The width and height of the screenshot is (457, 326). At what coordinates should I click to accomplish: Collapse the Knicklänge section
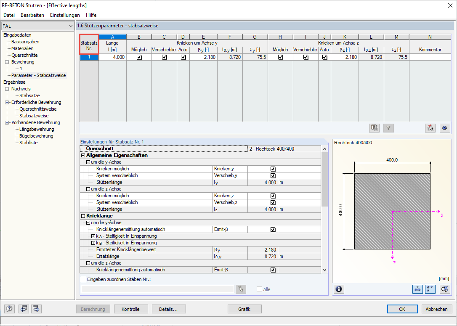[83, 216]
